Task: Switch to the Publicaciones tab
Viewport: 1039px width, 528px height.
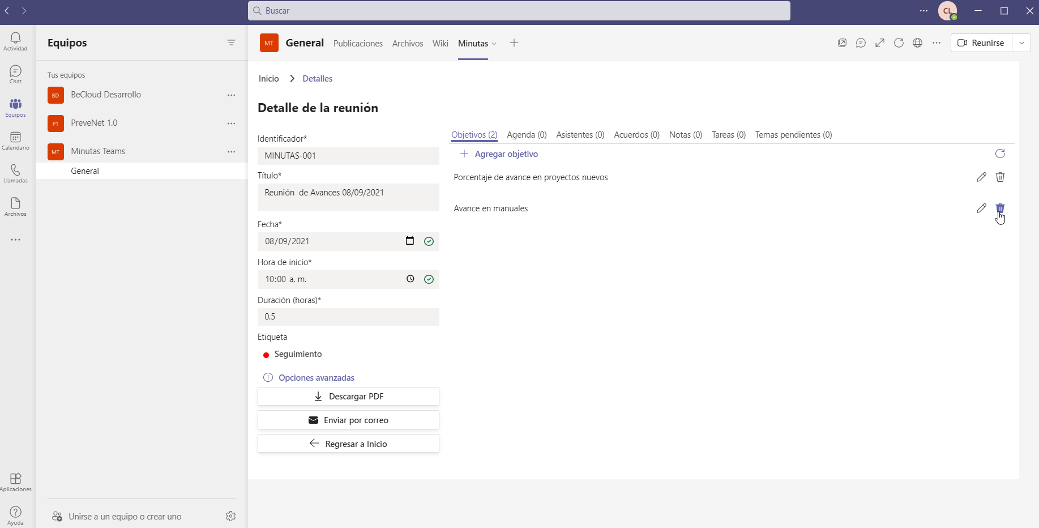Action: [358, 44]
